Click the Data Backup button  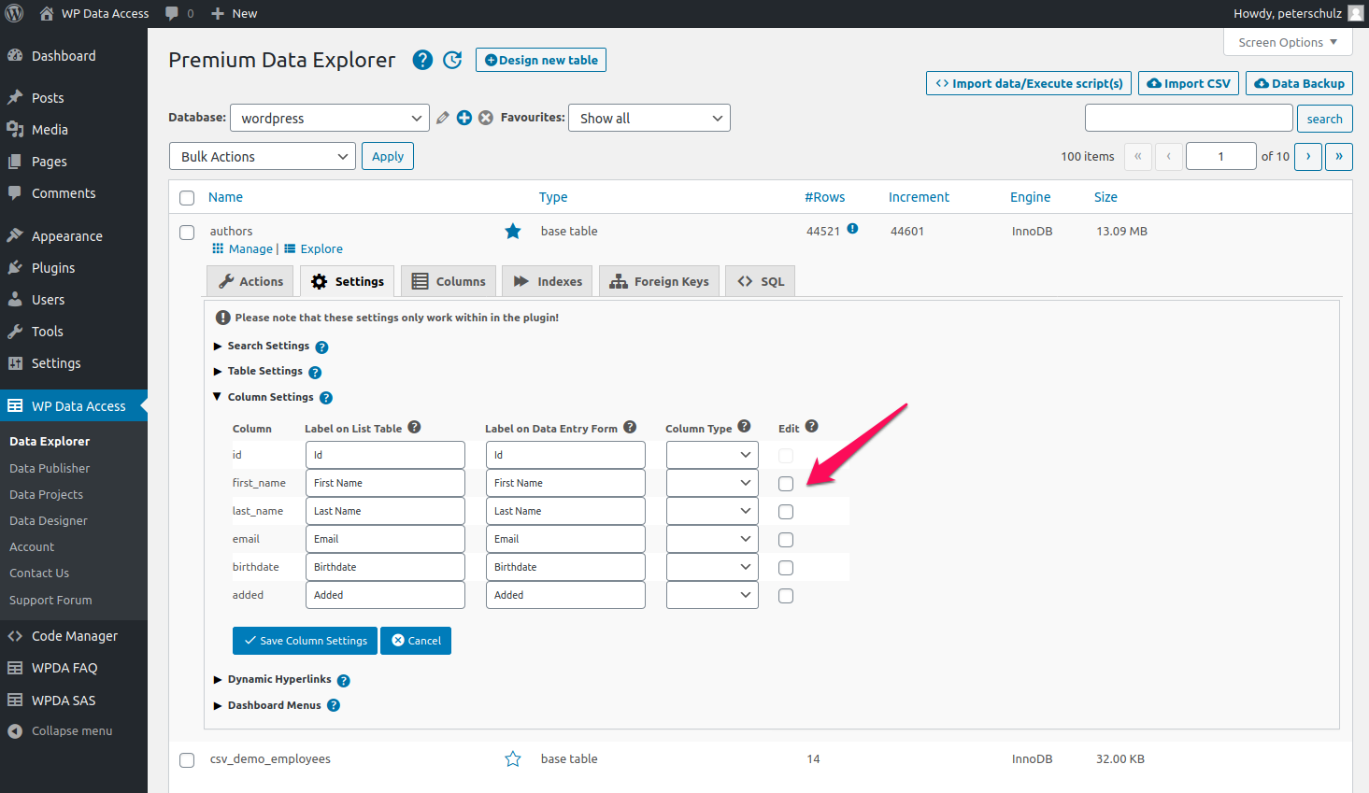(x=1299, y=83)
